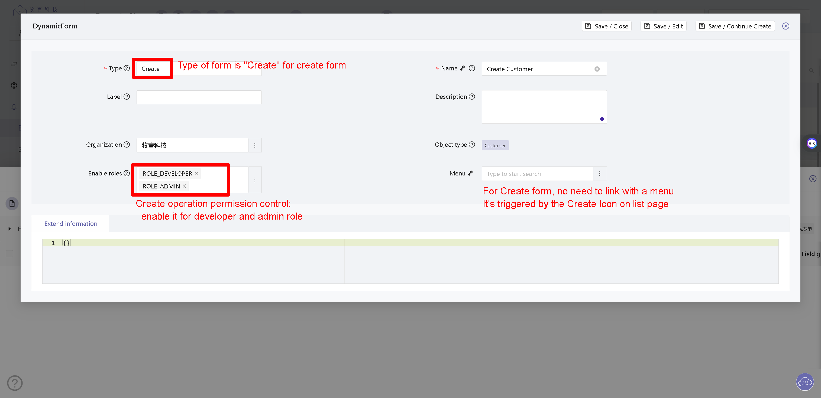Open the Menu field kebab menu

(600, 174)
